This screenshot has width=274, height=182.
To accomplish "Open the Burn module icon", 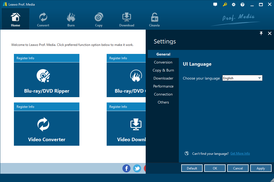I will click(71, 20).
